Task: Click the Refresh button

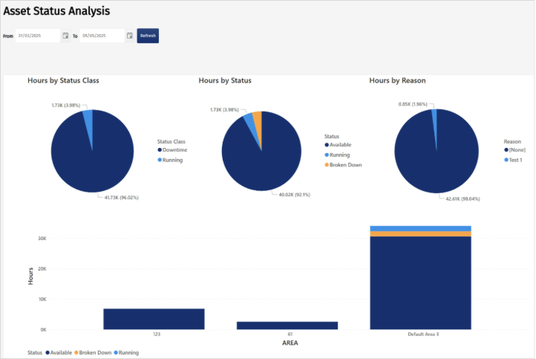Action: [x=148, y=36]
